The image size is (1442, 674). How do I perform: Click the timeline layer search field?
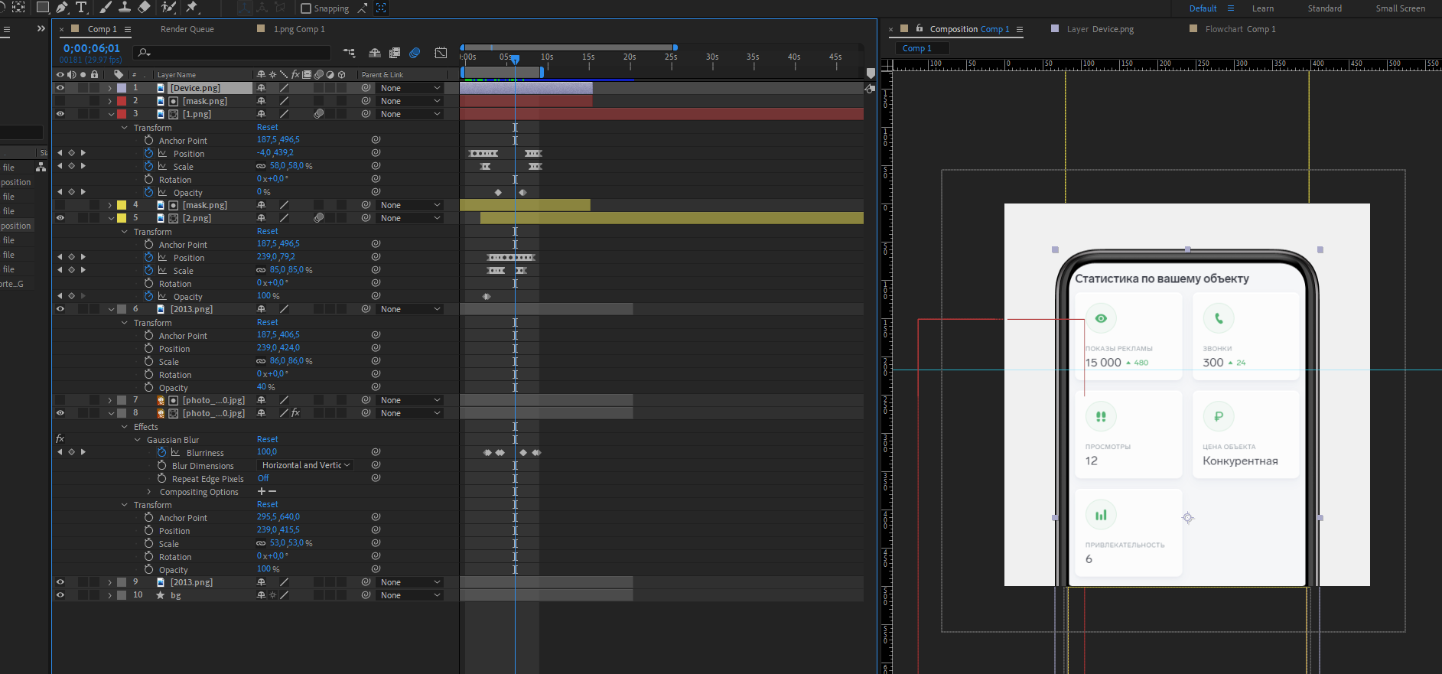(x=232, y=53)
